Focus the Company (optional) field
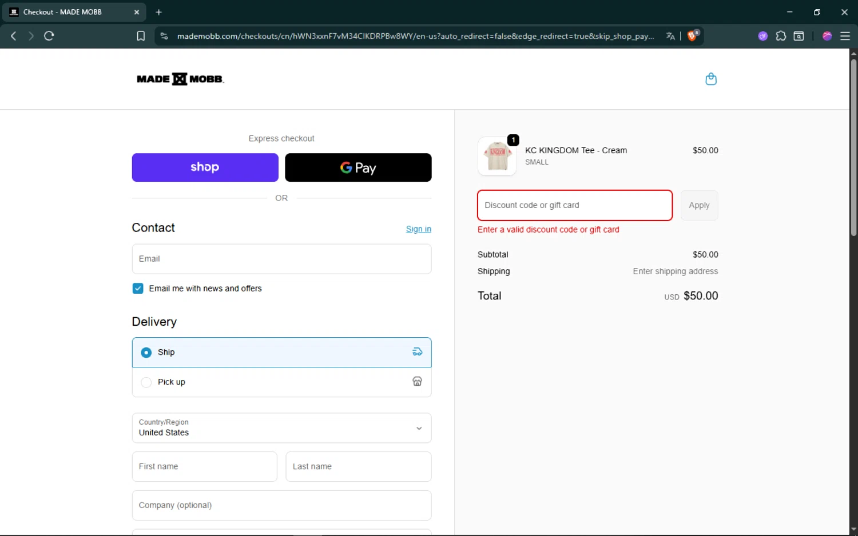This screenshot has width=858, height=536. coord(281,505)
